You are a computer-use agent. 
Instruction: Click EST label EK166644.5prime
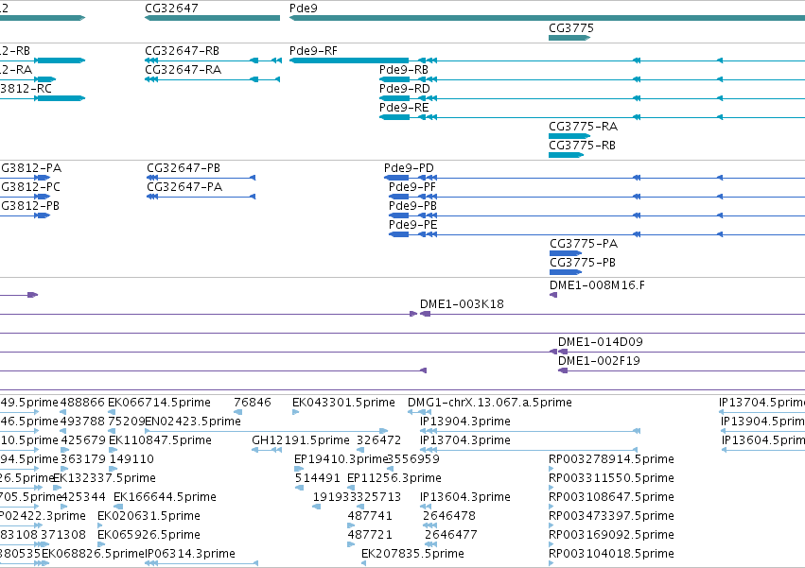point(165,498)
